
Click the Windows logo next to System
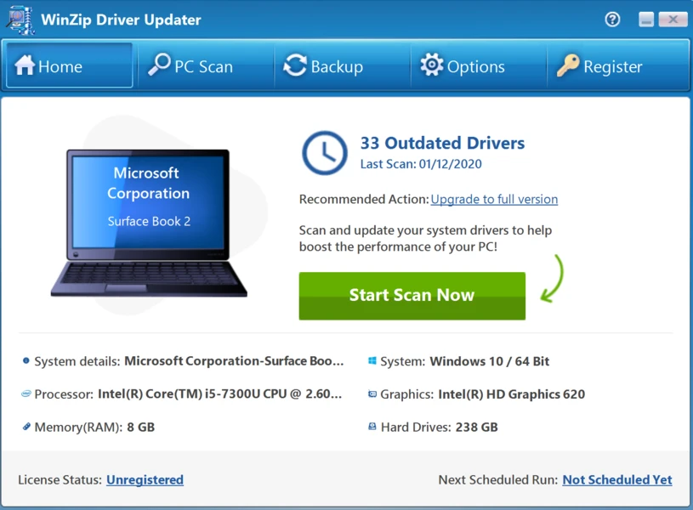tap(372, 360)
